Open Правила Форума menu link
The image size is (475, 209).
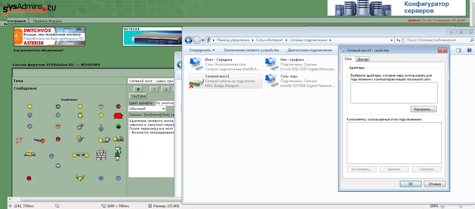point(47,21)
